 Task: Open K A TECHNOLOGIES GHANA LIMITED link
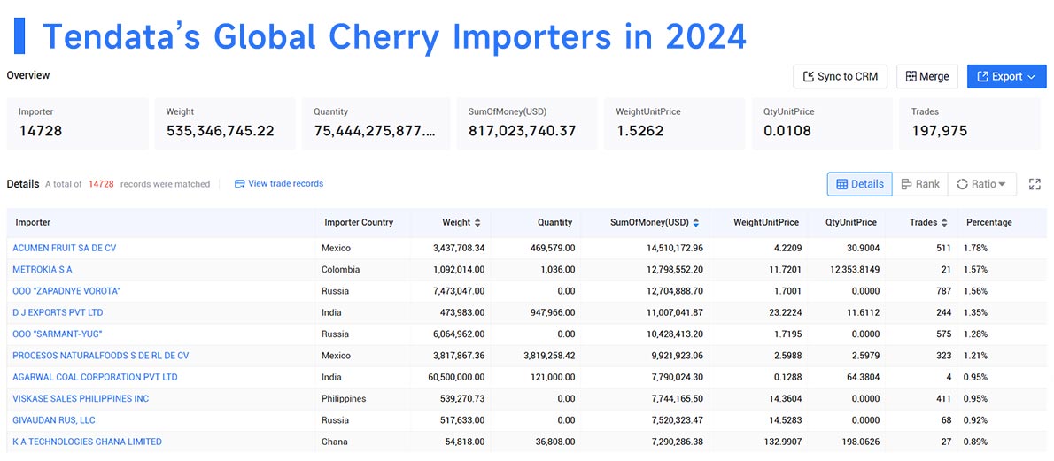pos(88,442)
